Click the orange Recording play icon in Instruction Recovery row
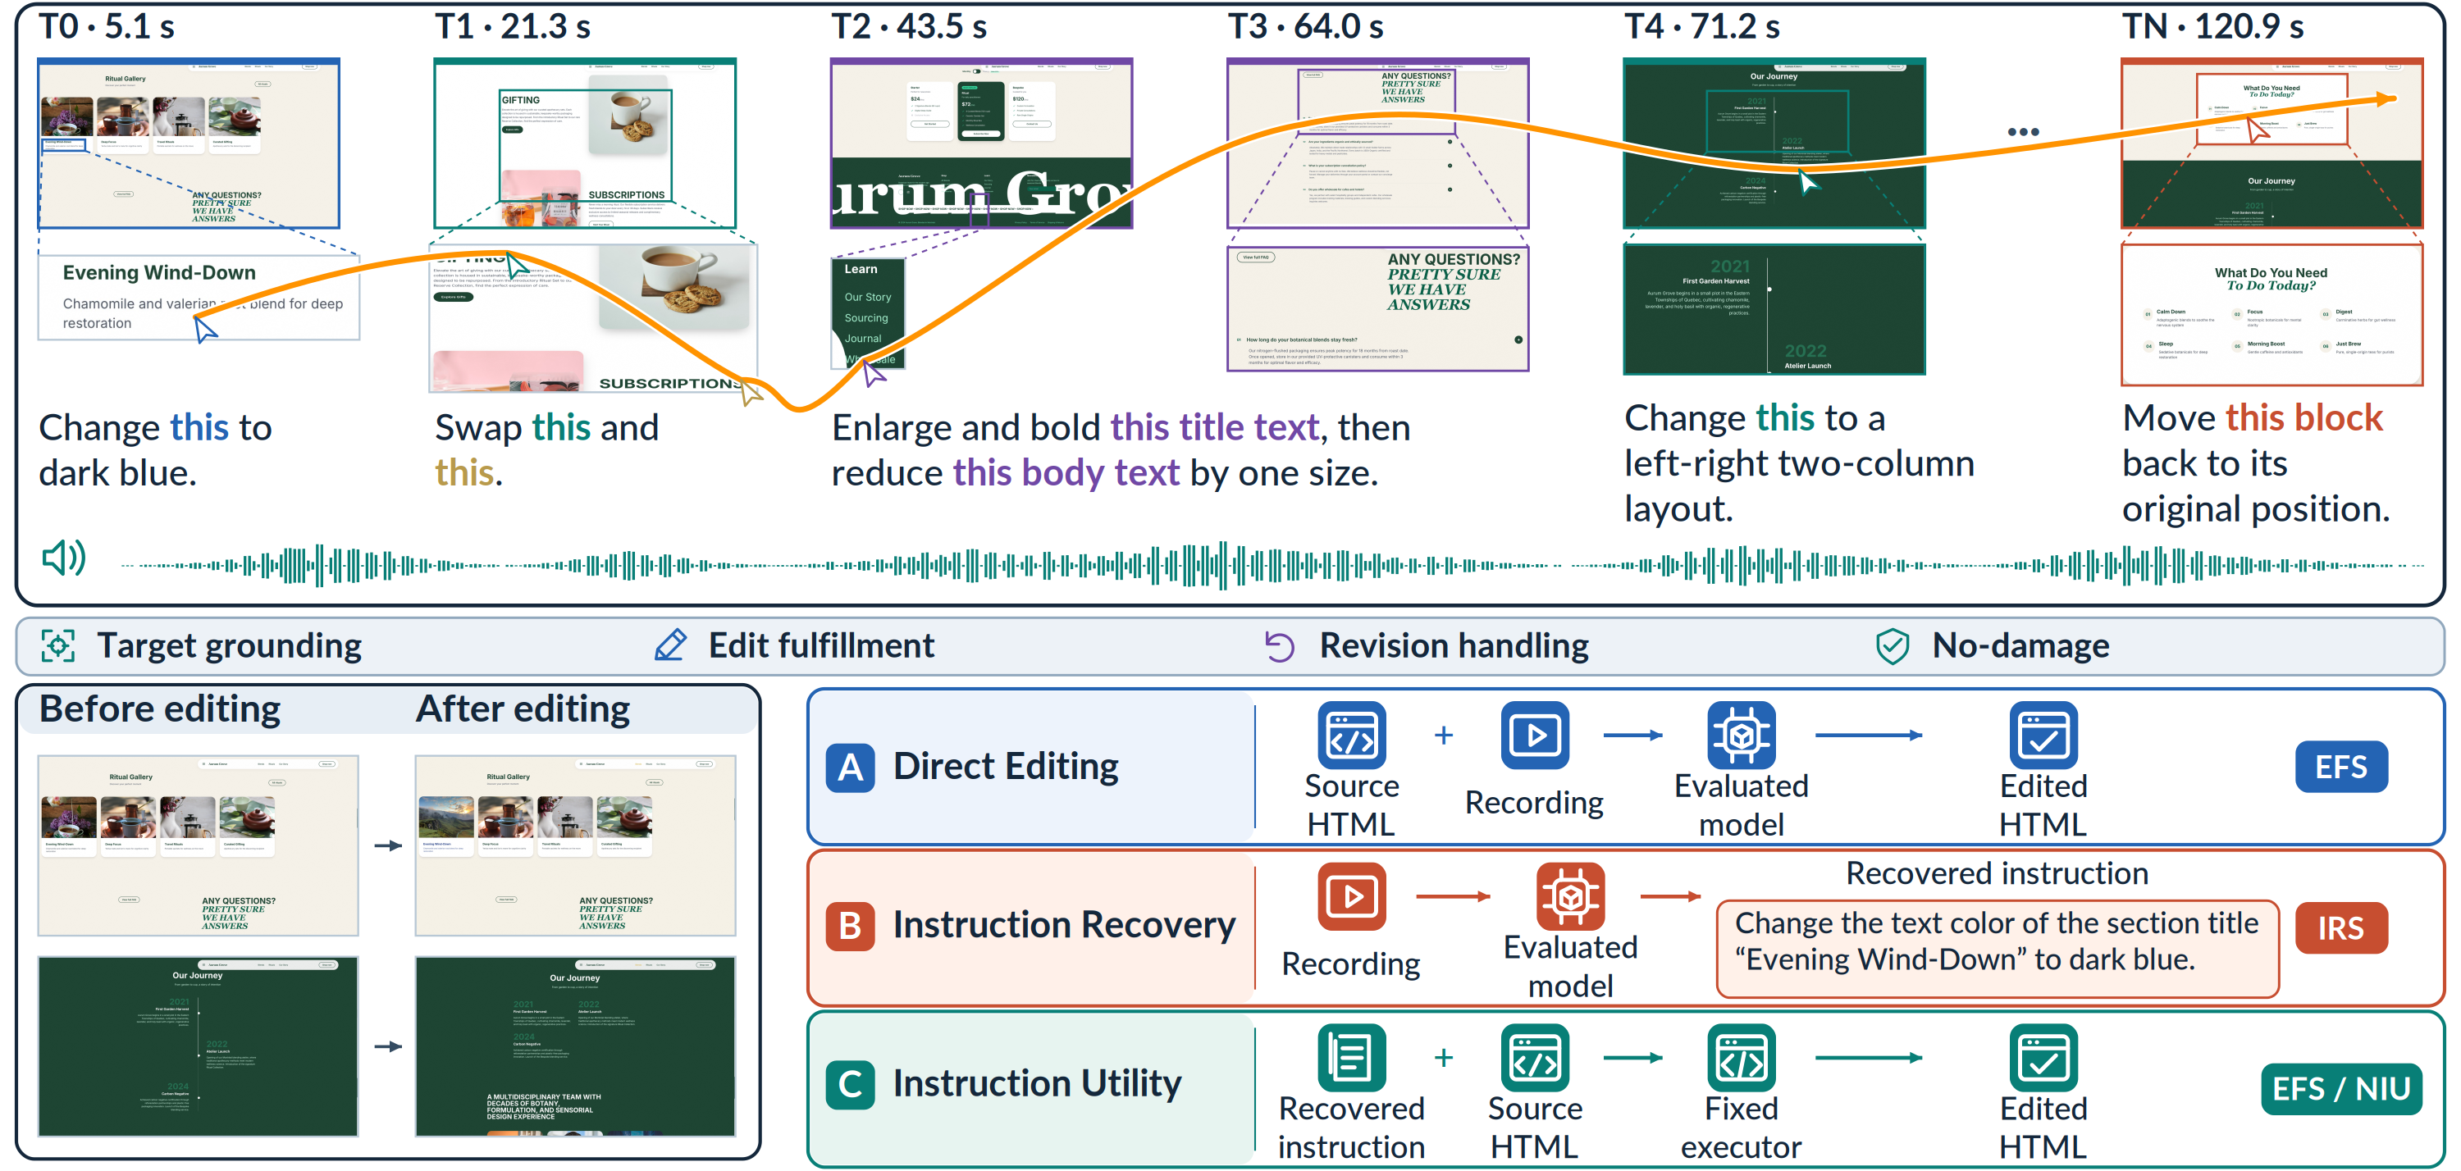Viewport: 2461px width, 1171px height. (x=1352, y=897)
